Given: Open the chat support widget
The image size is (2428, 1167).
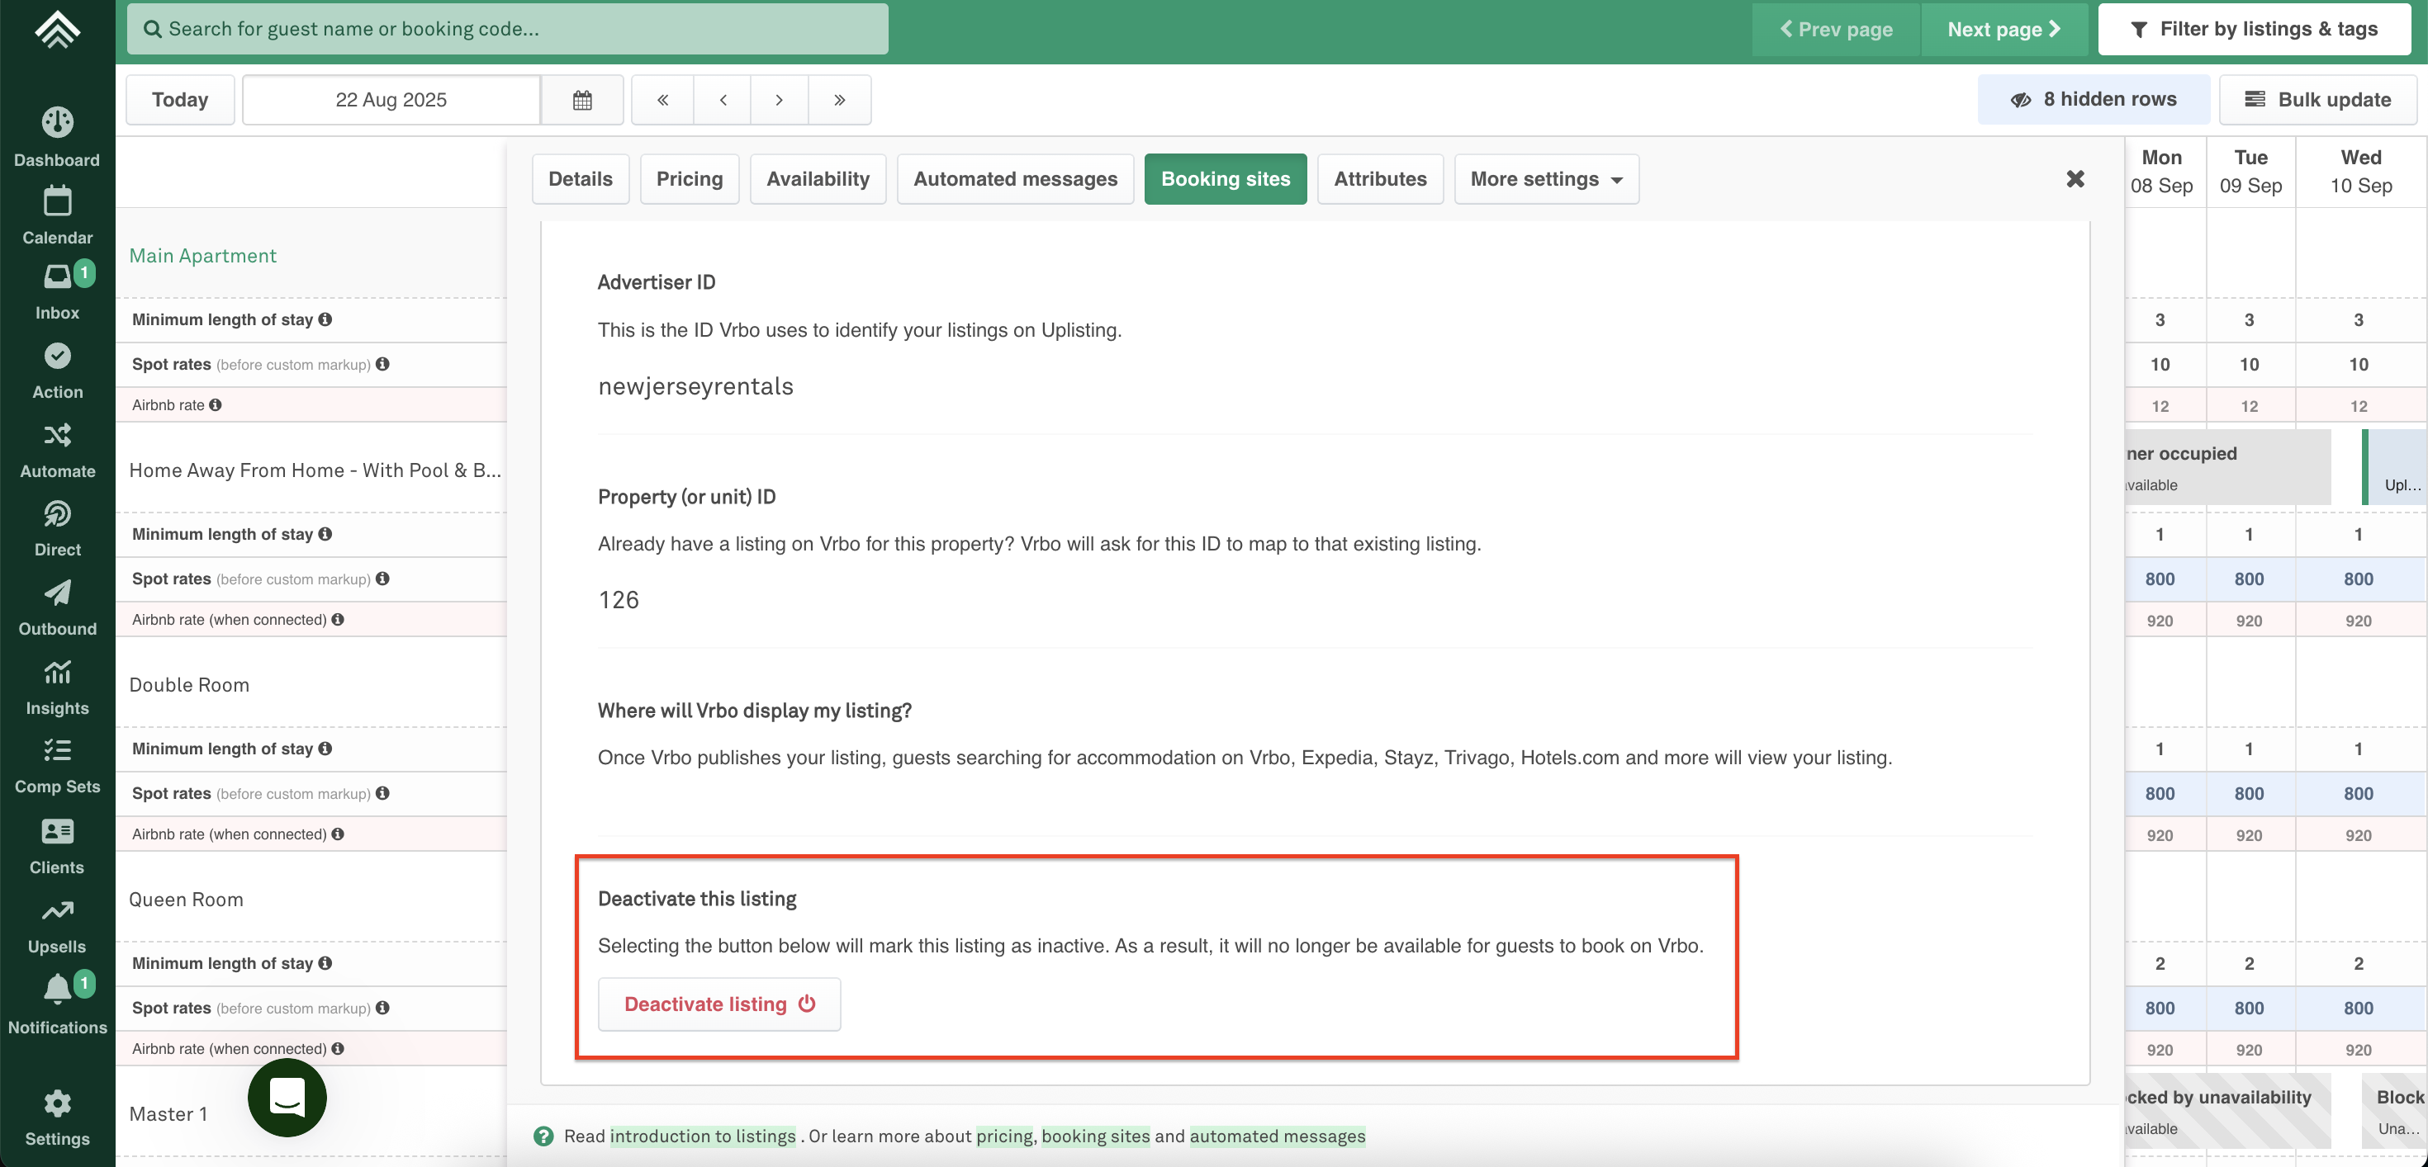Looking at the screenshot, I should 287,1098.
